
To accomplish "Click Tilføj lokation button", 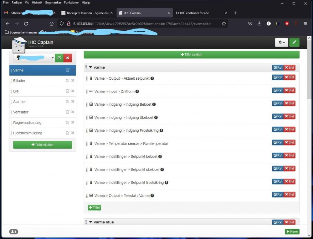I will (x=43, y=145).
